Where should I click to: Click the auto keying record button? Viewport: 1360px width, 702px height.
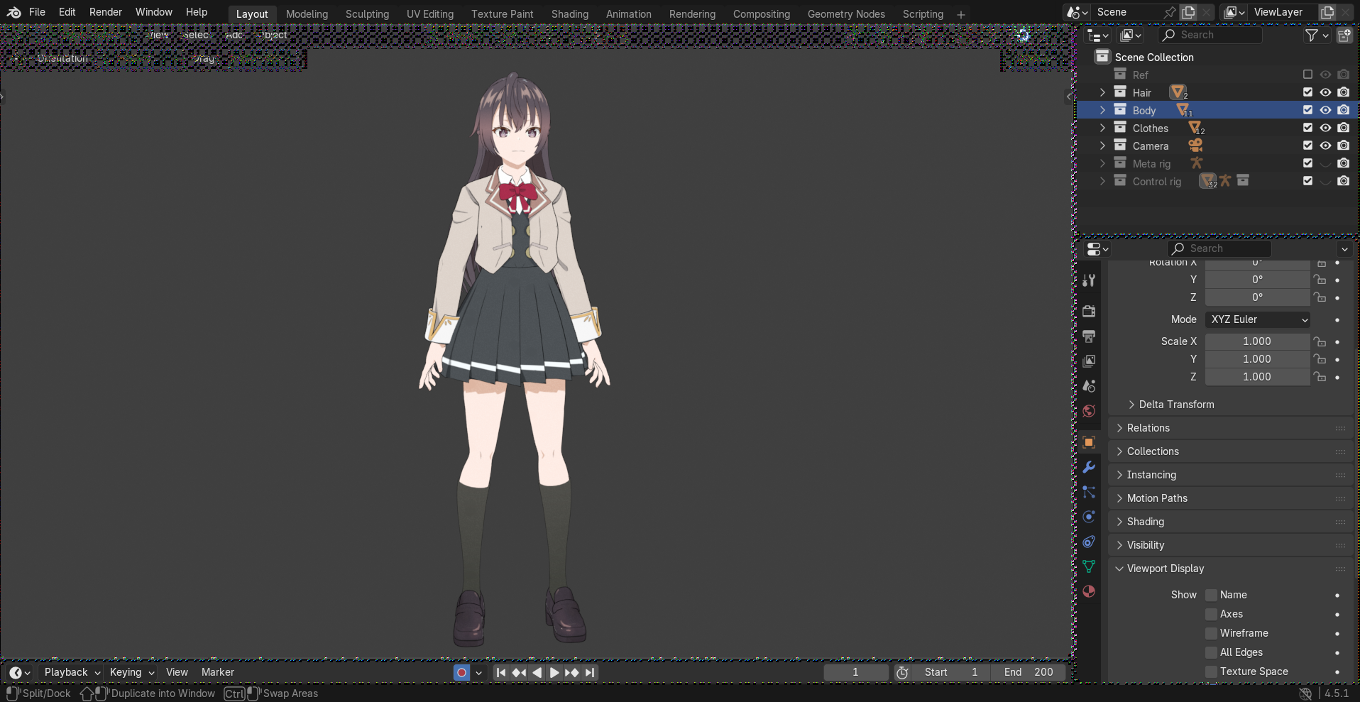click(x=461, y=672)
